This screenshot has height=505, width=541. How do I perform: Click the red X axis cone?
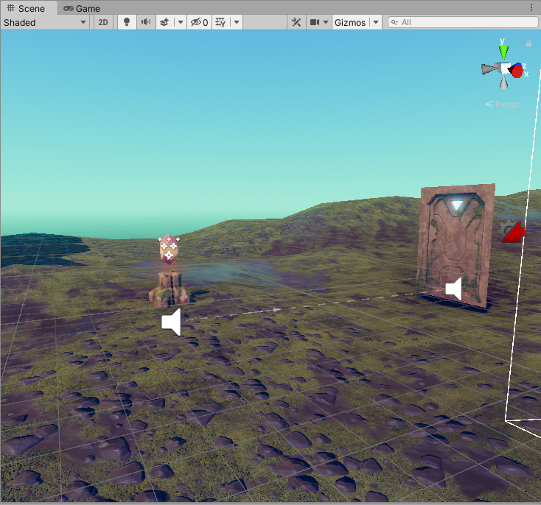(517, 71)
